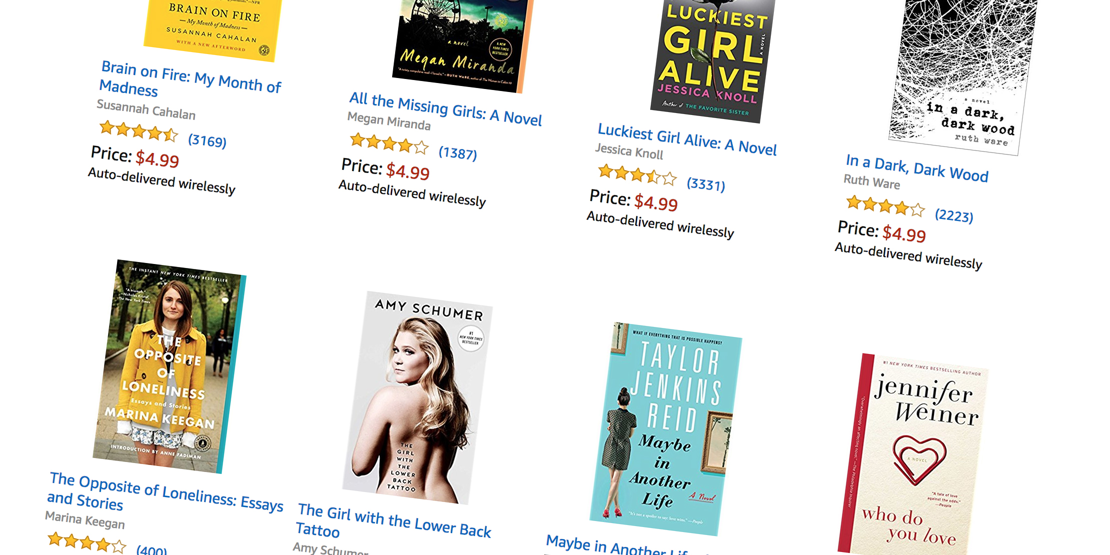View the 1387 reviews for All the Missing Girls

coord(458,153)
